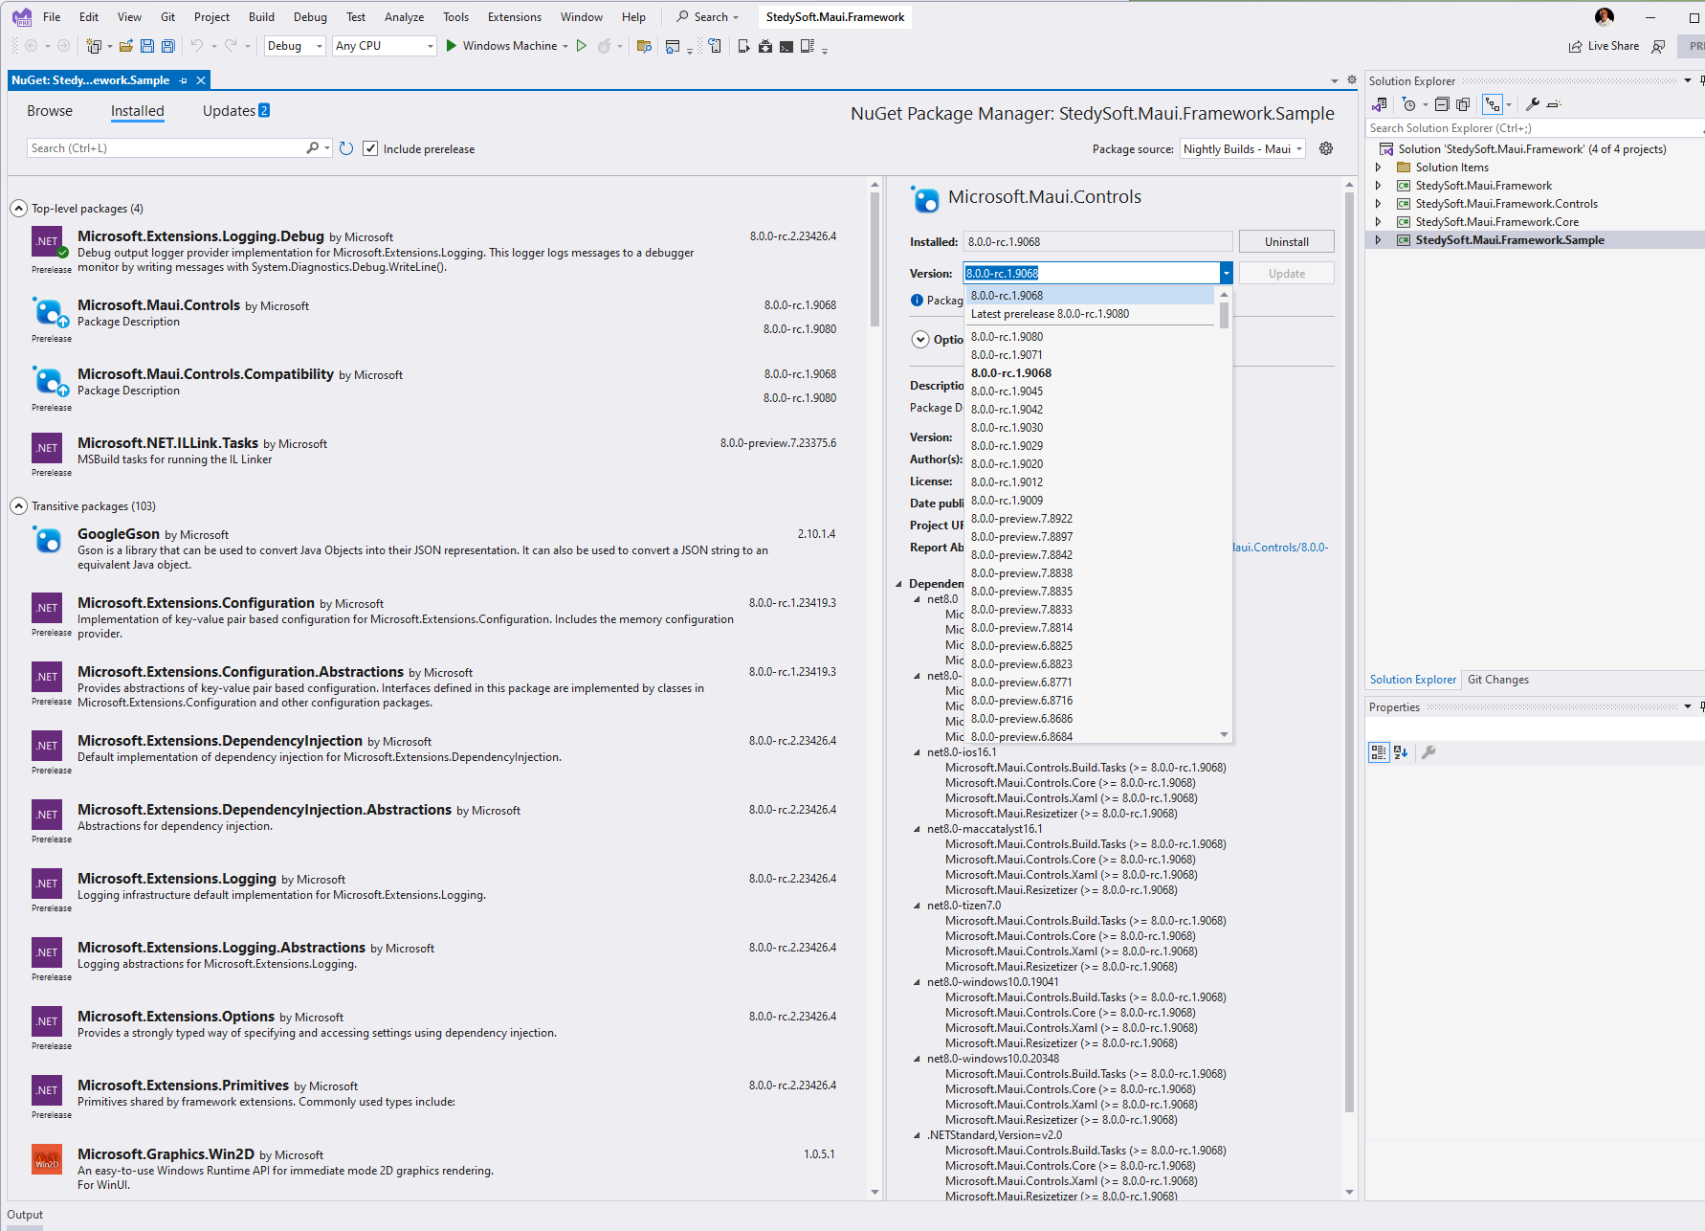Click the Save All toolbar icon
The height and width of the screenshot is (1231, 1705).
click(167, 45)
